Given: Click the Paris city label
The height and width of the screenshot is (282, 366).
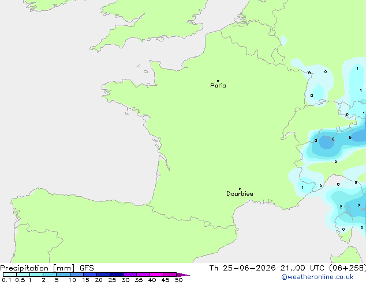Looking at the screenshot, I should pos(218,86).
